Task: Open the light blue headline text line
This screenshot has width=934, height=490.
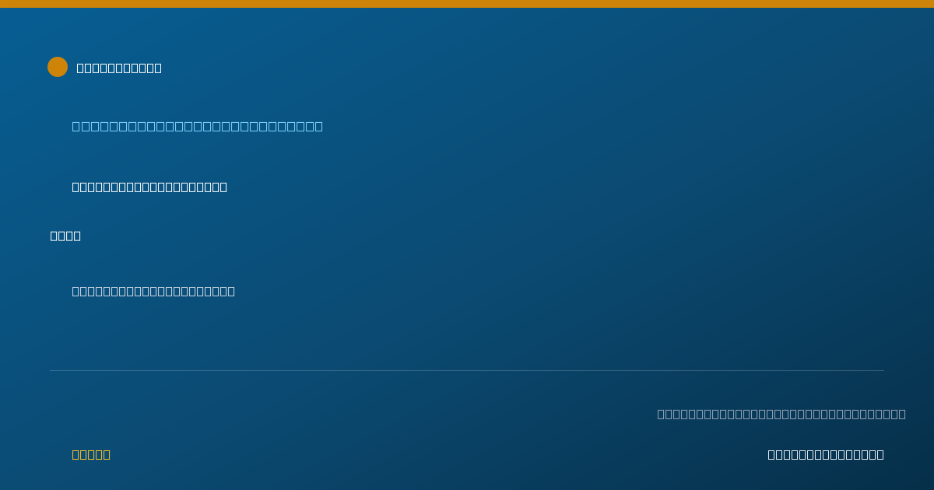Action: tap(198, 126)
